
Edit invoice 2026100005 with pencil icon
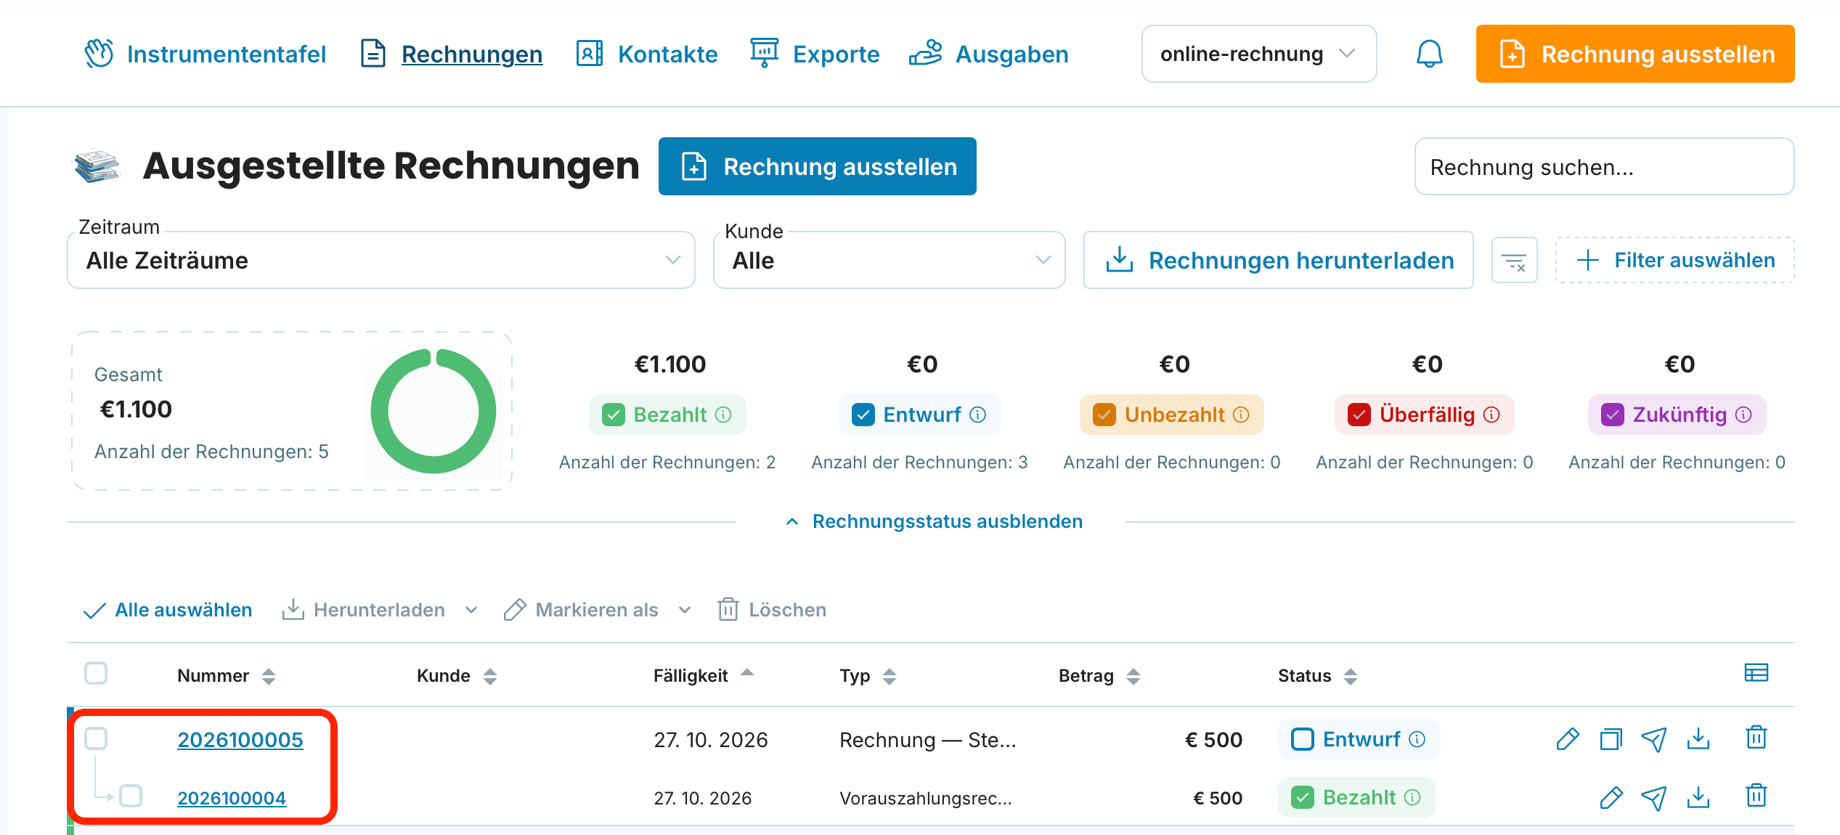1568,739
